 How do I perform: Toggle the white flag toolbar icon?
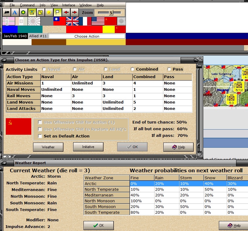point(57,12)
